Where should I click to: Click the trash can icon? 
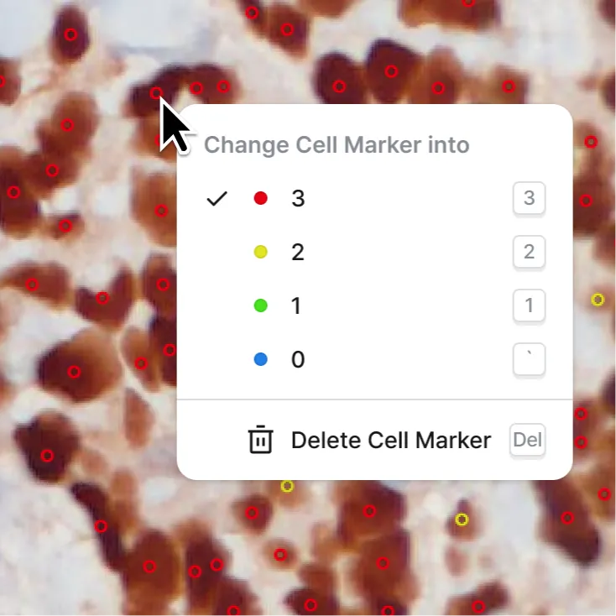(260, 440)
